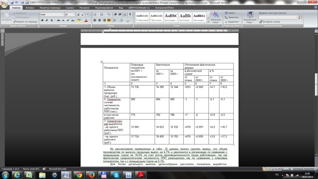The width and height of the screenshot is (318, 179).
Task: Open the spell check status icon
Action: pyautogui.click(x=44, y=168)
